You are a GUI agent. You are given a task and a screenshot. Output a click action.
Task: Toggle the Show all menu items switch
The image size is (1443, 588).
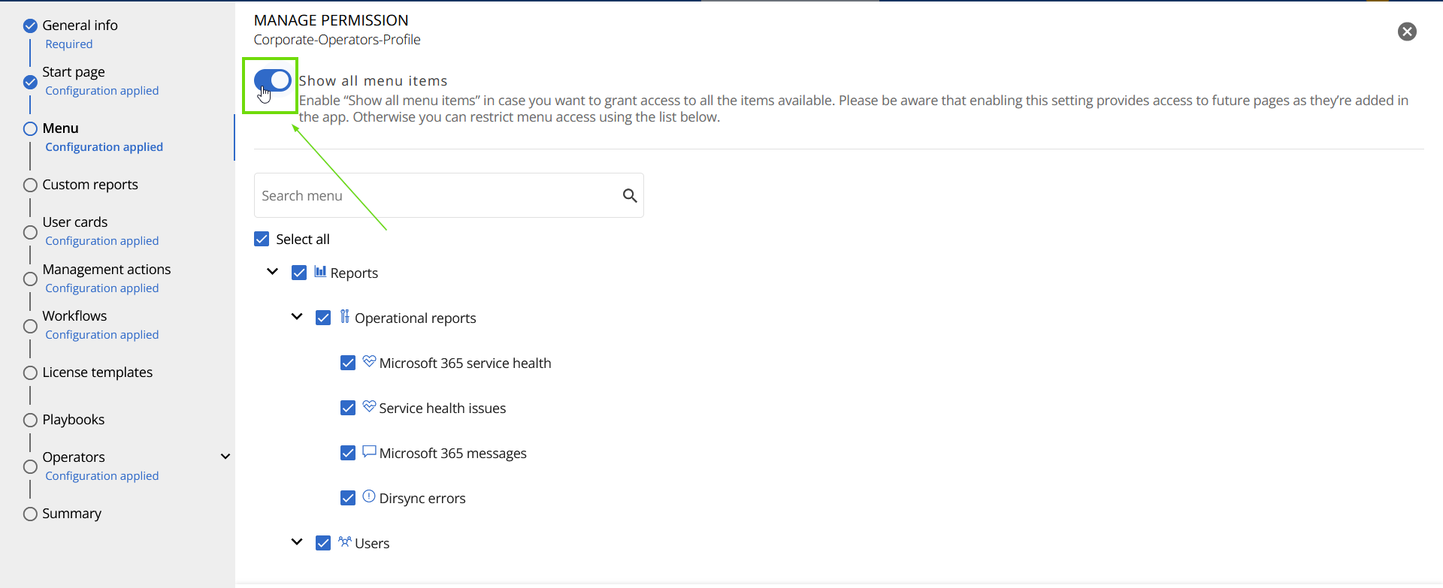click(x=272, y=80)
